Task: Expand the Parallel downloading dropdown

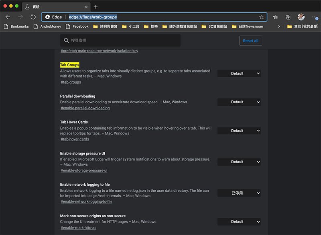Action: 239,102
